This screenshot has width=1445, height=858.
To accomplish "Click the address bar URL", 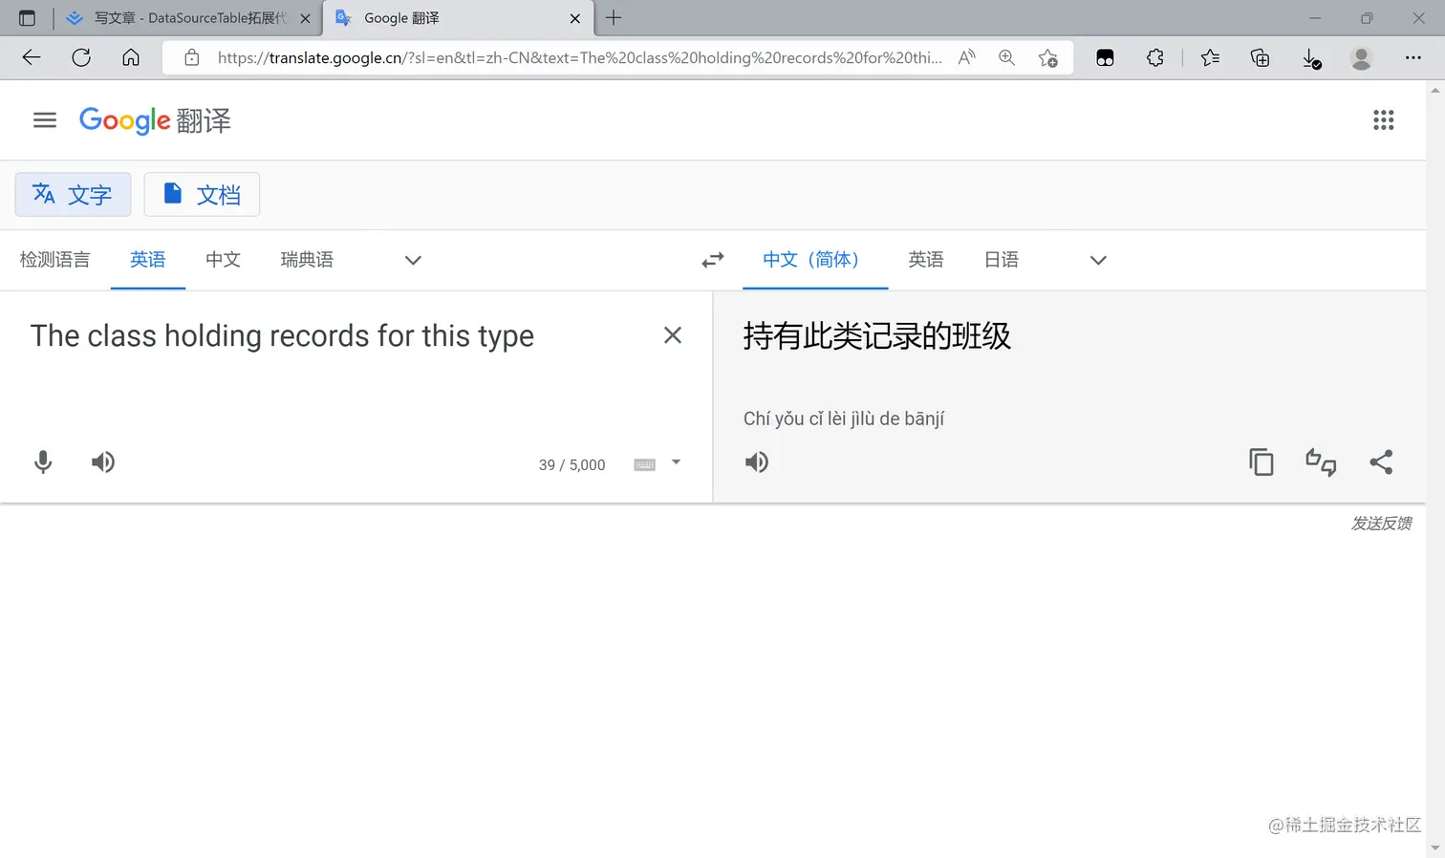I will (x=579, y=57).
